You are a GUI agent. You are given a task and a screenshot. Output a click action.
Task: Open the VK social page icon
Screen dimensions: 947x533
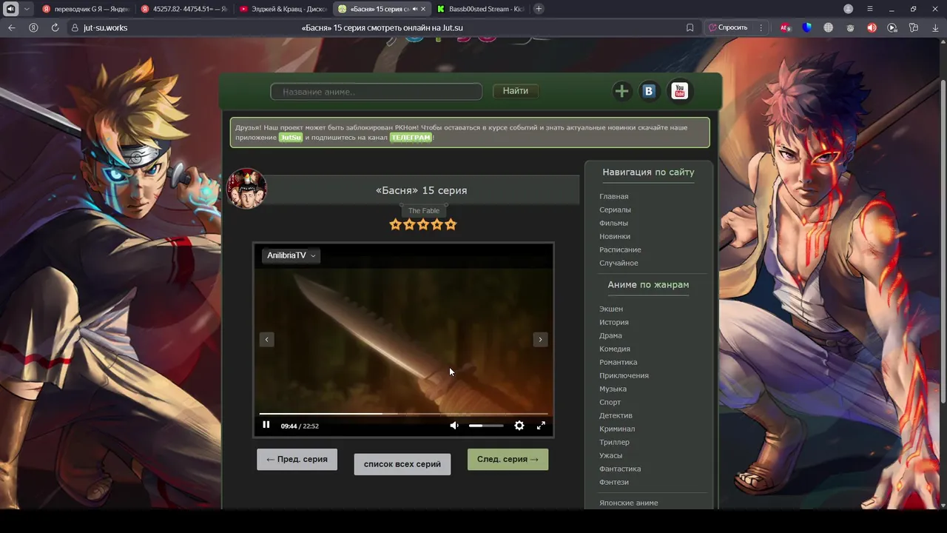click(649, 91)
